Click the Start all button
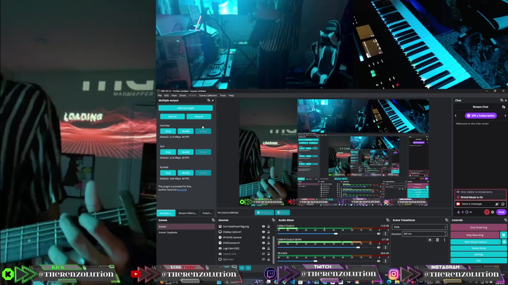 point(172,116)
